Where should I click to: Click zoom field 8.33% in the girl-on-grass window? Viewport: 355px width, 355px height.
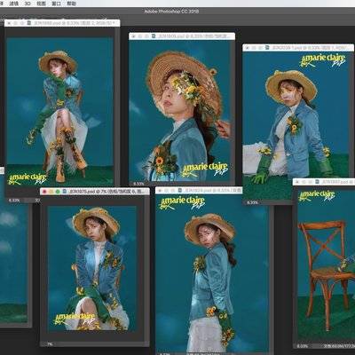(x=252, y=202)
